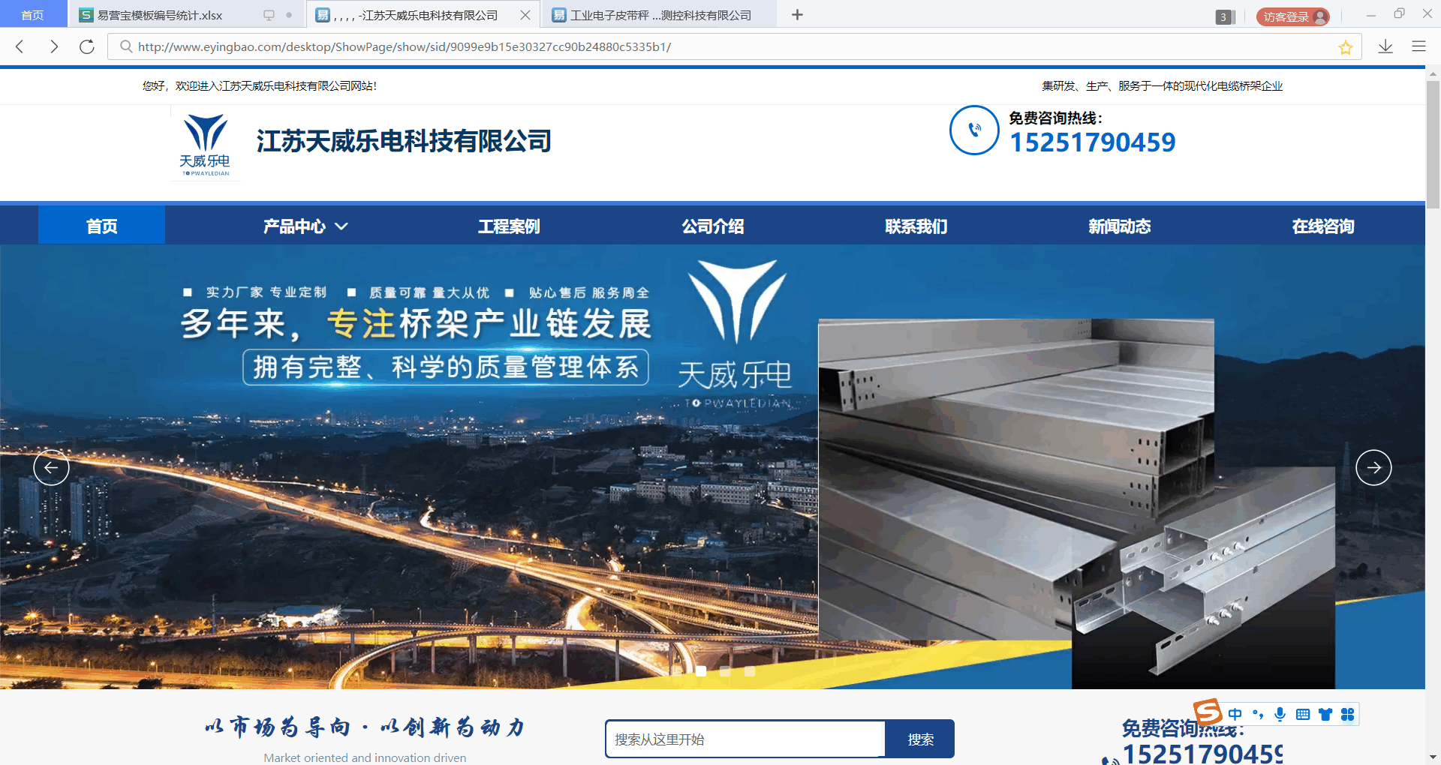Click the search magnifier in the address bar
Image resolution: width=1441 pixels, height=765 pixels.
(126, 46)
